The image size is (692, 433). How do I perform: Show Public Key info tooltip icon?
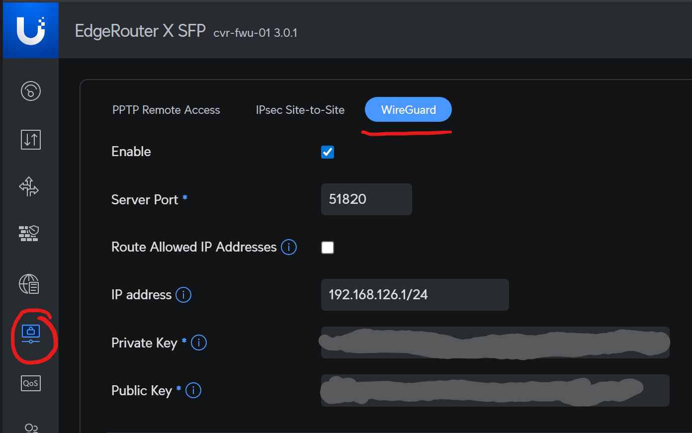(193, 390)
